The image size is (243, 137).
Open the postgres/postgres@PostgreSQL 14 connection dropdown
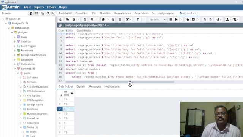point(87,25)
